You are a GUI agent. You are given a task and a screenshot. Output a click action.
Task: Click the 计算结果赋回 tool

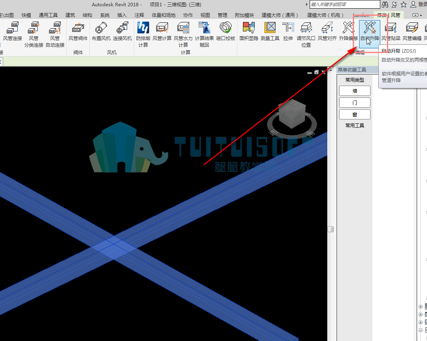[204, 34]
